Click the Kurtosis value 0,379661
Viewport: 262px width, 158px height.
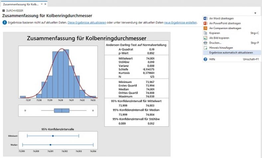point(149,73)
